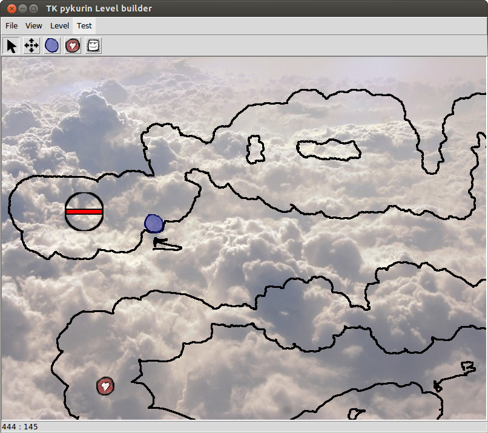Select the heart item on the canvas

coord(105,385)
